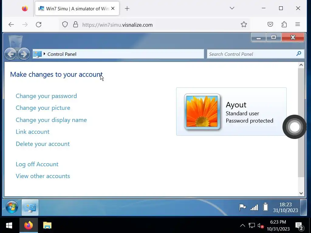Close Control Panel with red X
Screen dimensions: 311x233
click(x=293, y=37)
